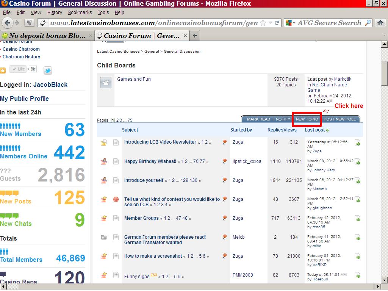Viewport: 388px width, 291px height.
Task: Click the horizontal scrollbar right arrow
Action: [378, 286]
